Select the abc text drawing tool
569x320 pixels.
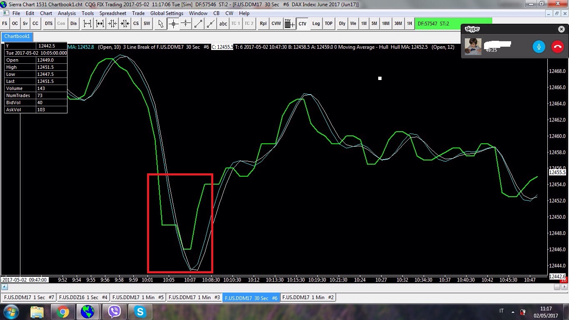tap(223, 23)
